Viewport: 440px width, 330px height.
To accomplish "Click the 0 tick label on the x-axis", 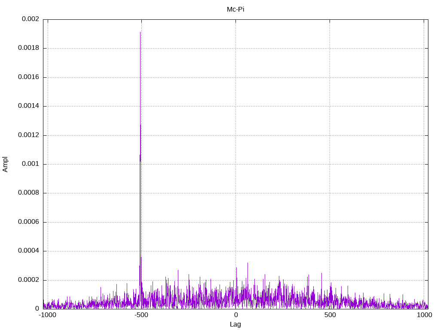I will 235,315.
